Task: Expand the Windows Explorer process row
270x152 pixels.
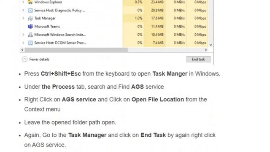Action: (23, 2)
